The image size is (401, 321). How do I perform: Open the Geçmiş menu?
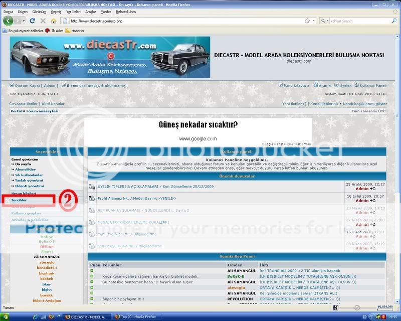[x=56, y=12]
